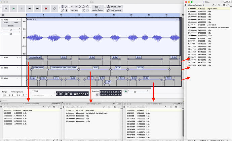This screenshot has width=232, height=141.
Task: Open the Audio Setup dropdown
Action: click(x=98, y=9)
